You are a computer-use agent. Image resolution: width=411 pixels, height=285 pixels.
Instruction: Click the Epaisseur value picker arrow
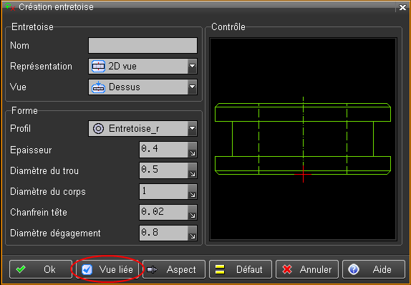click(x=193, y=150)
